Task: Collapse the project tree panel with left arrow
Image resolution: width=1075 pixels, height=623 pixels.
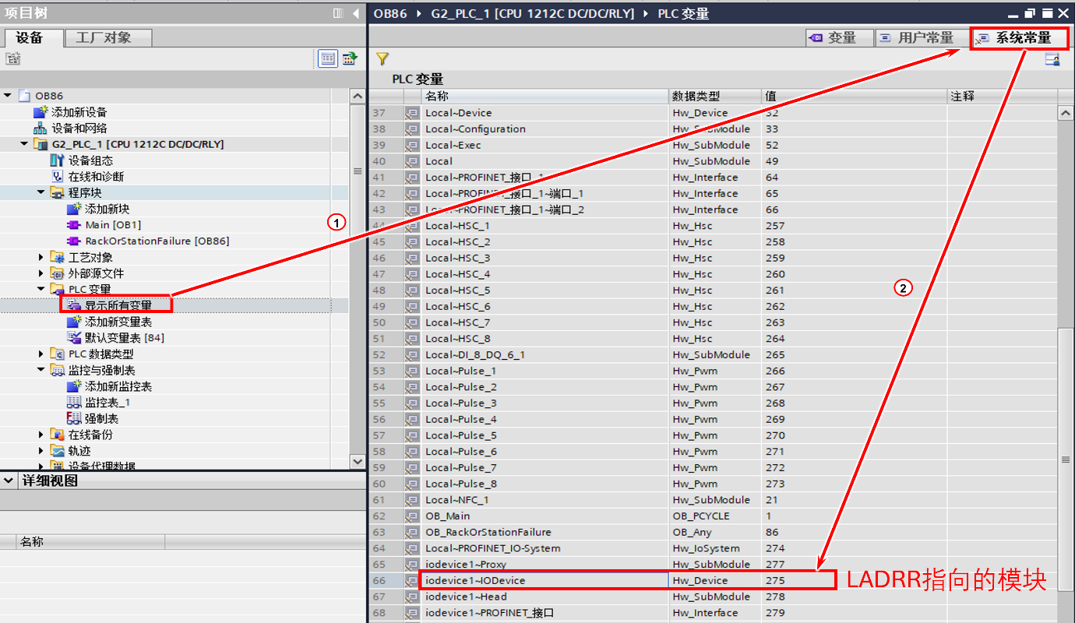Action: (x=356, y=13)
